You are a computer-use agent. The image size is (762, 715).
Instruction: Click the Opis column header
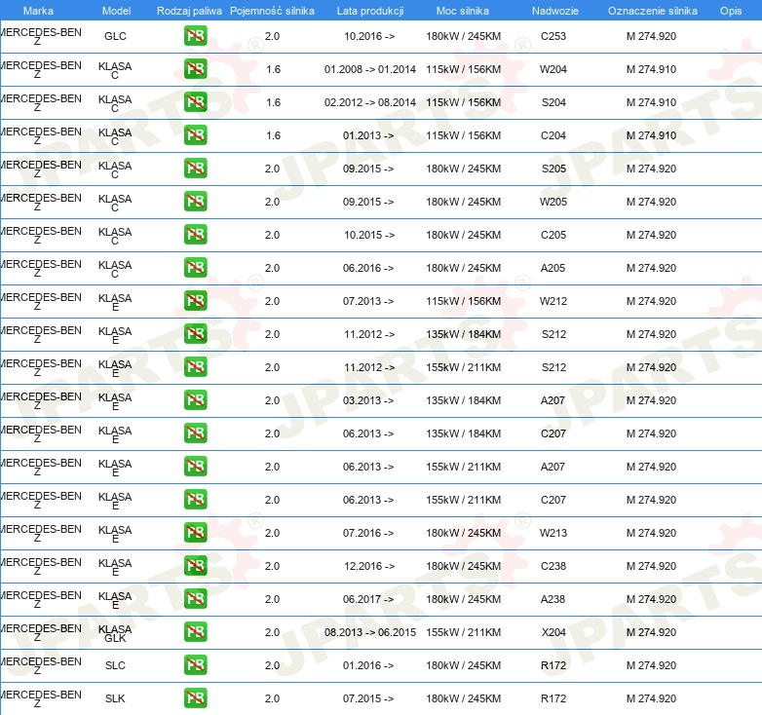[x=730, y=11]
